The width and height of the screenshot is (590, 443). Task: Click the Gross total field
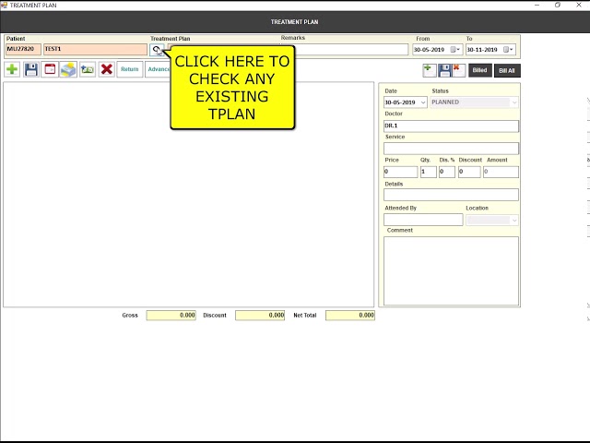171,316
